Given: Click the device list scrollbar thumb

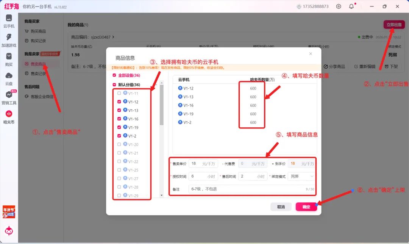Looking at the screenshot, I should tap(162, 105).
